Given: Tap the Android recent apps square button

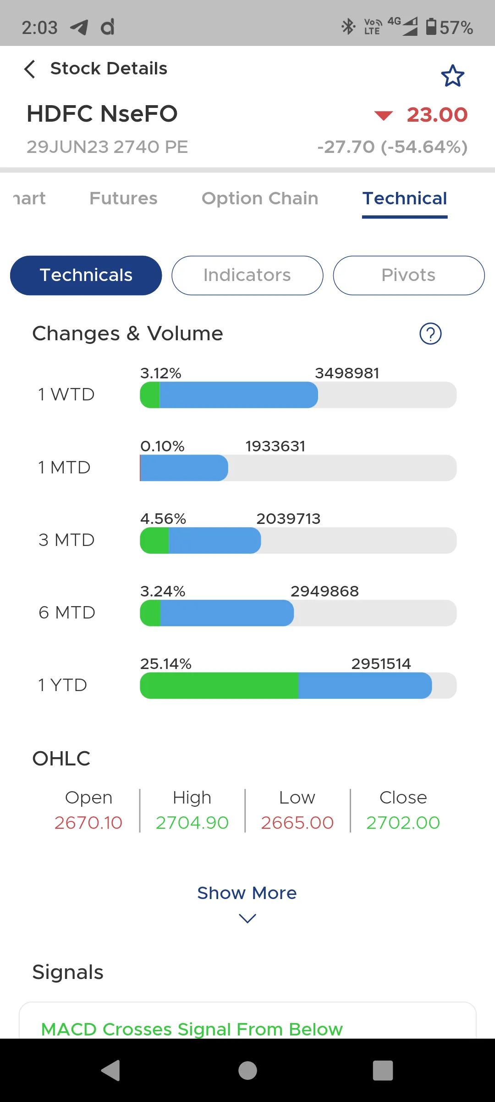Looking at the screenshot, I should pyautogui.click(x=383, y=1070).
